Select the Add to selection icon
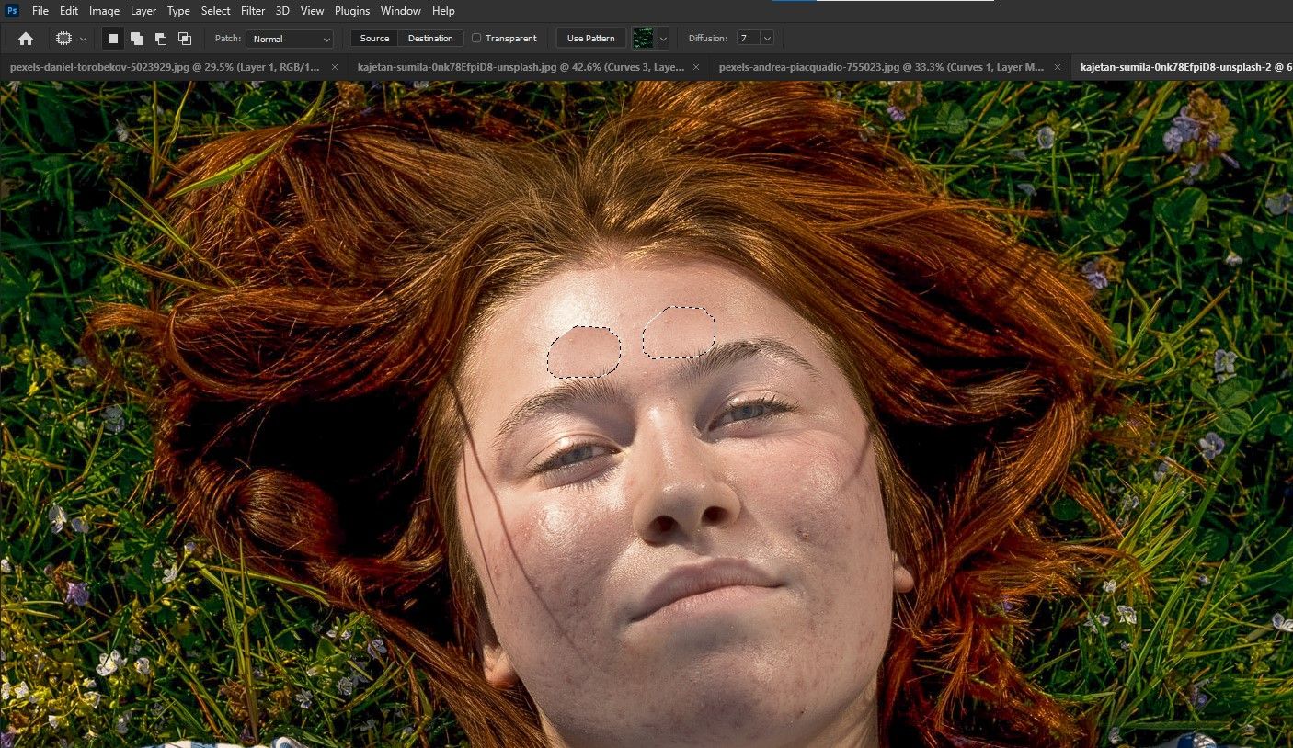 point(137,39)
